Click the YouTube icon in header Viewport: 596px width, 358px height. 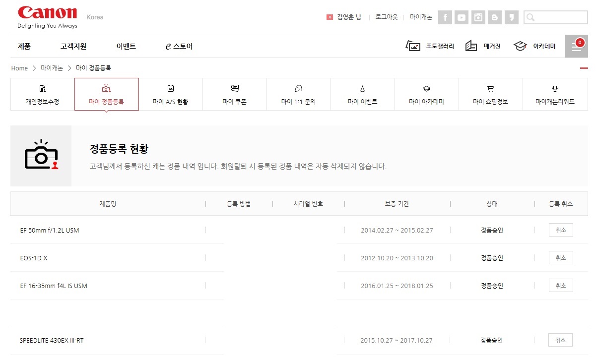click(462, 17)
